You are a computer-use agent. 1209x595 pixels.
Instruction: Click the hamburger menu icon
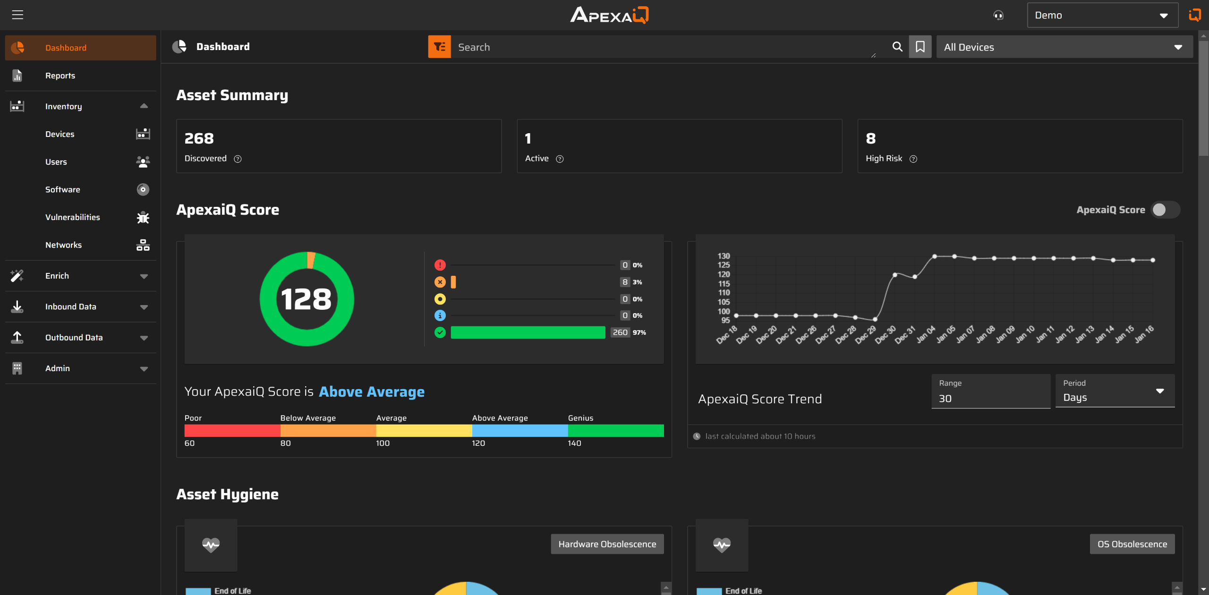pyautogui.click(x=17, y=15)
